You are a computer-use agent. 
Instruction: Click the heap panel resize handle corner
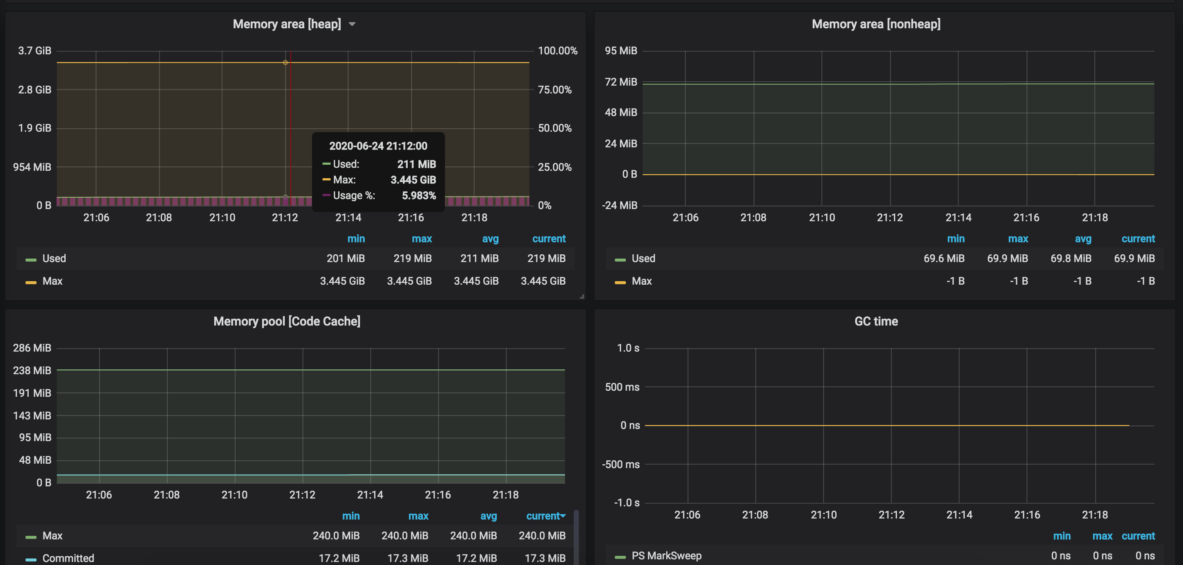582,296
